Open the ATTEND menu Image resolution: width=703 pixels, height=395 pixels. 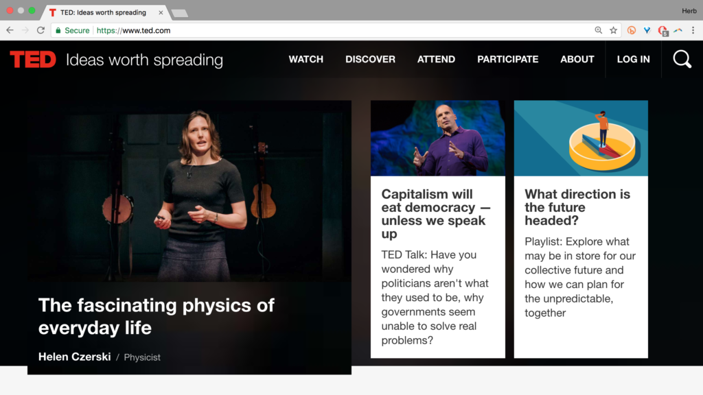point(436,59)
